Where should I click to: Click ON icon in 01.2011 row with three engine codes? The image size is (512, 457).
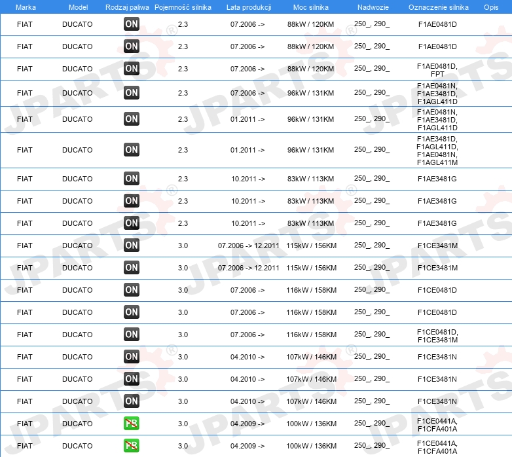132,119
